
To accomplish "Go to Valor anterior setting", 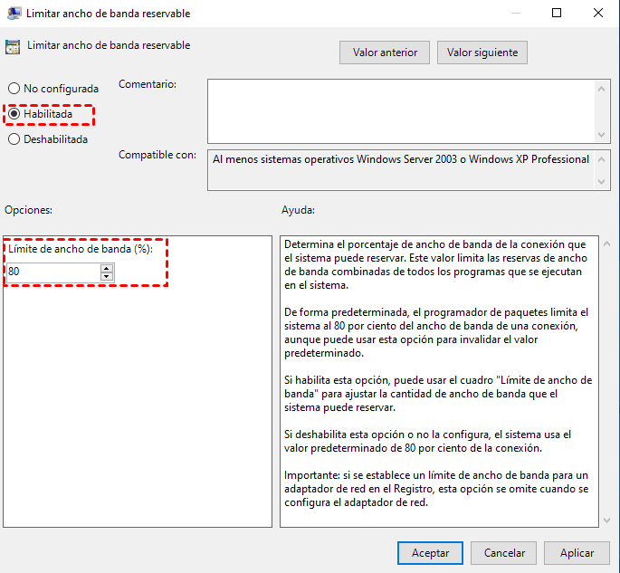I will pos(385,53).
